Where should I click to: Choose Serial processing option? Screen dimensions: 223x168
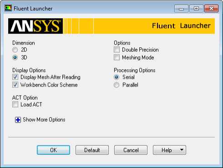[x=117, y=77]
